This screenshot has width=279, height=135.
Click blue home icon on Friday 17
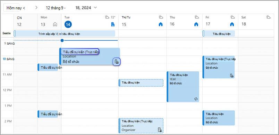[x=232, y=24]
